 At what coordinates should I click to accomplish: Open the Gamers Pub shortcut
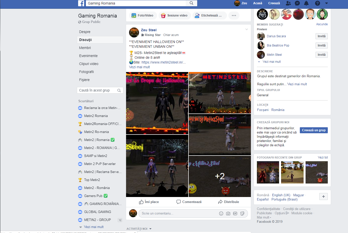pos(93,196)
